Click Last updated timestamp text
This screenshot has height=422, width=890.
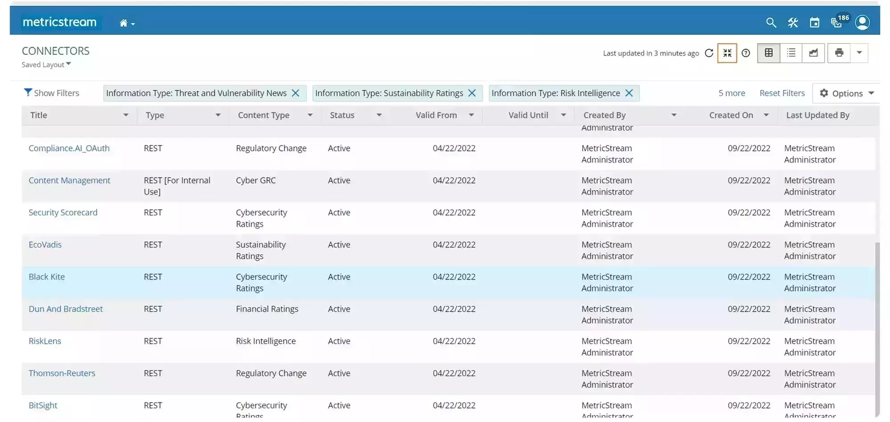click(651, 53)
